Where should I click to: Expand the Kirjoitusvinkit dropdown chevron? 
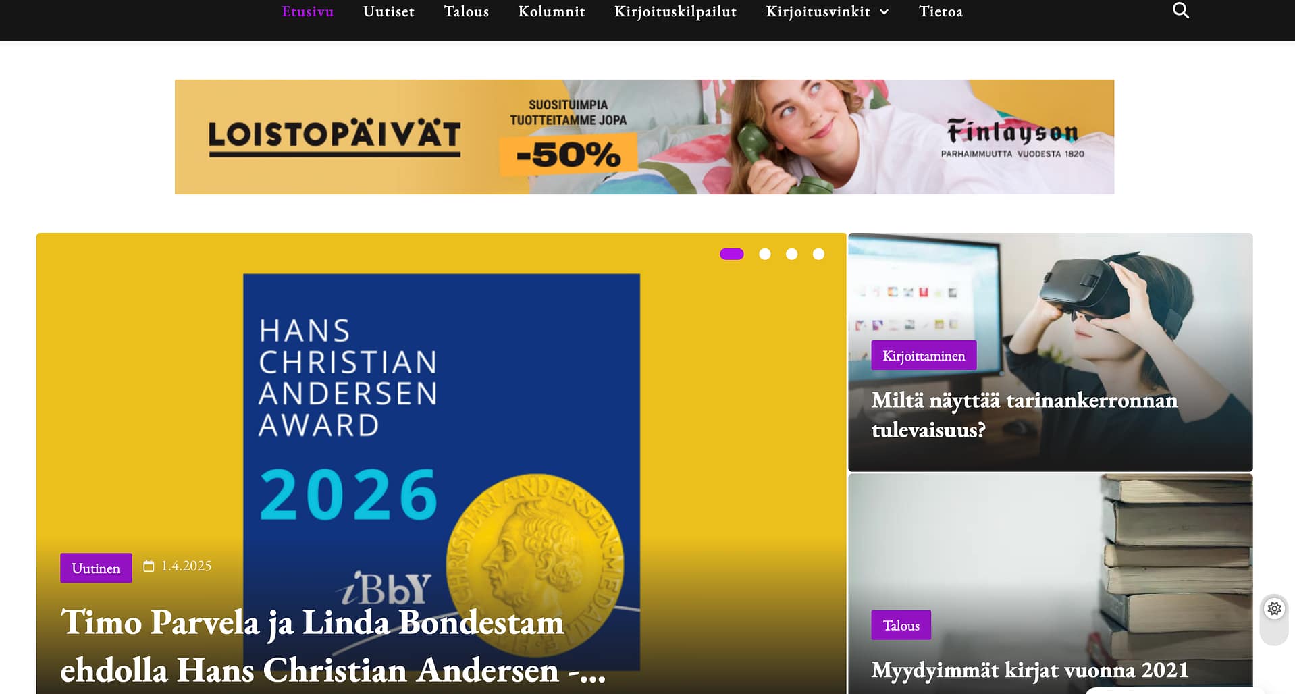884,12
